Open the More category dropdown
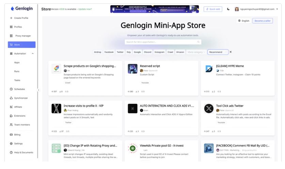The image size is (285, 169). [196, 52]
